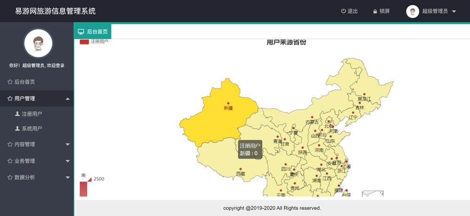This screenshot has width=470, height=216.
Task: Click the star icon beside 后台首页
Action: [x=10, y=82]
